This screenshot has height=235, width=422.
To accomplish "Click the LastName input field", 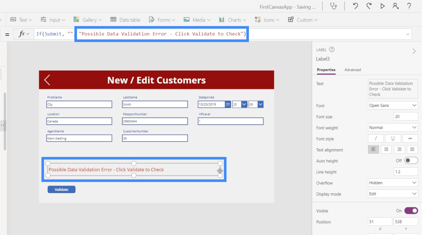I will tap(155, 104).
